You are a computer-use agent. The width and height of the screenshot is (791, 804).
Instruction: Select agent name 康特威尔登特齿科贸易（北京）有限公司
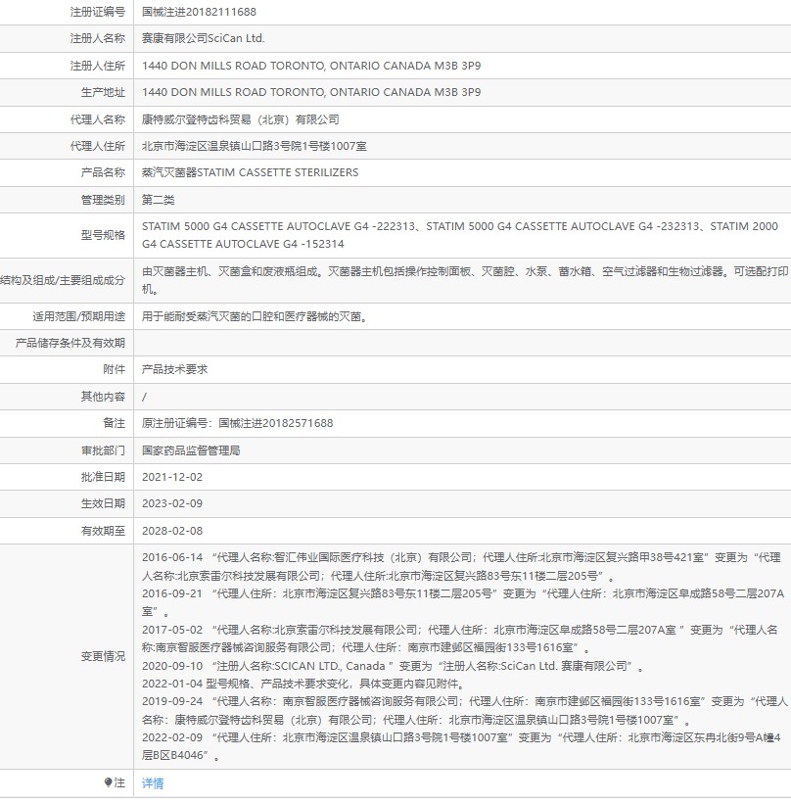click(x=241, y=119)
